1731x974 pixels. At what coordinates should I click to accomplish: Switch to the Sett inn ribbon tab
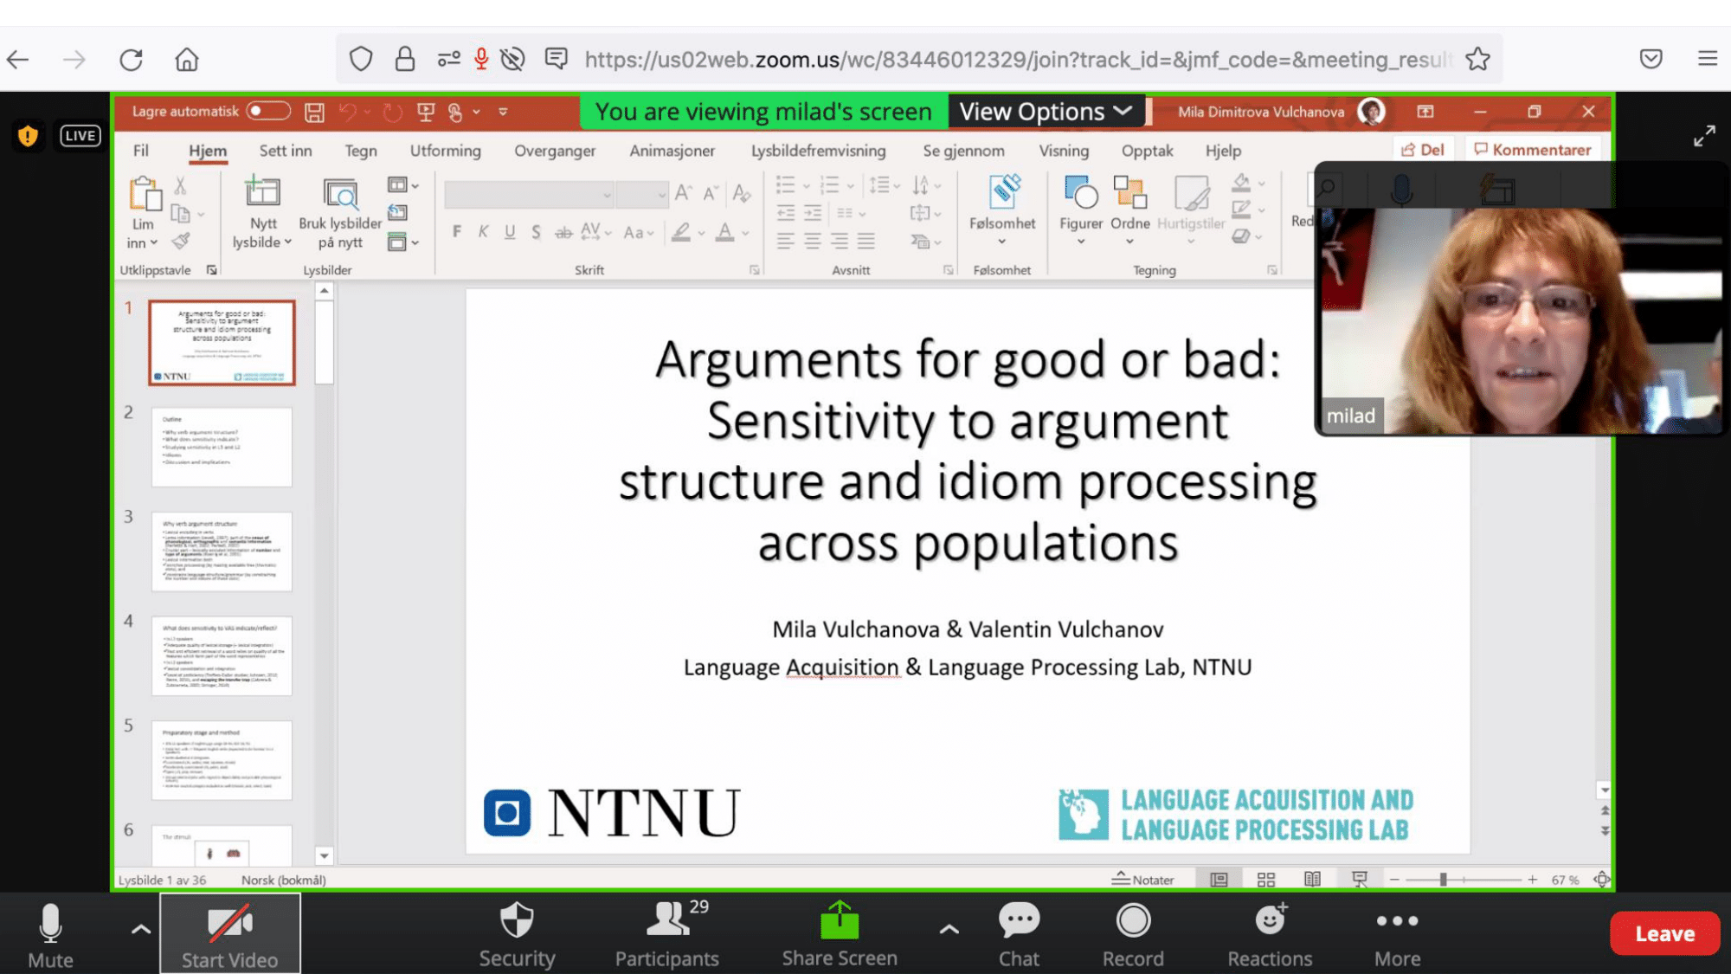point(285,151)
